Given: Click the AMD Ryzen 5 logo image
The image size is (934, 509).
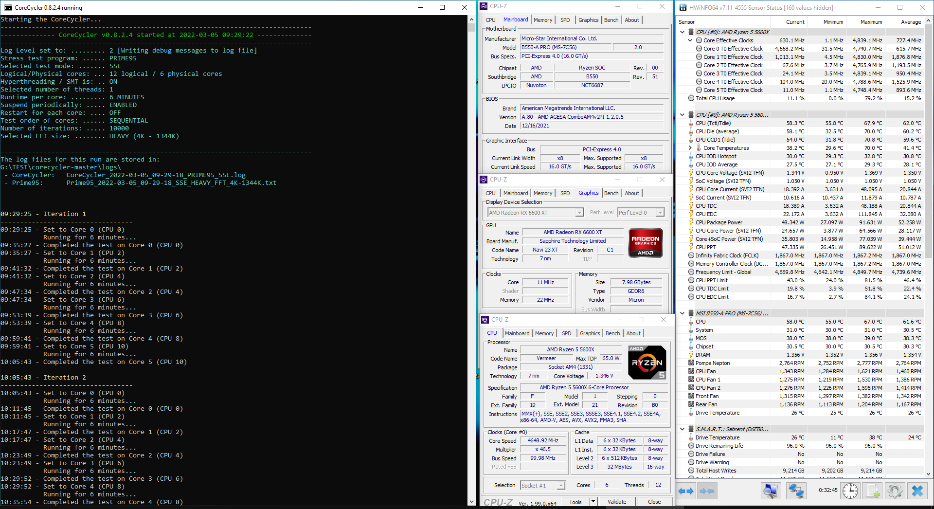Looking at the screenshot, I should 647,363.
